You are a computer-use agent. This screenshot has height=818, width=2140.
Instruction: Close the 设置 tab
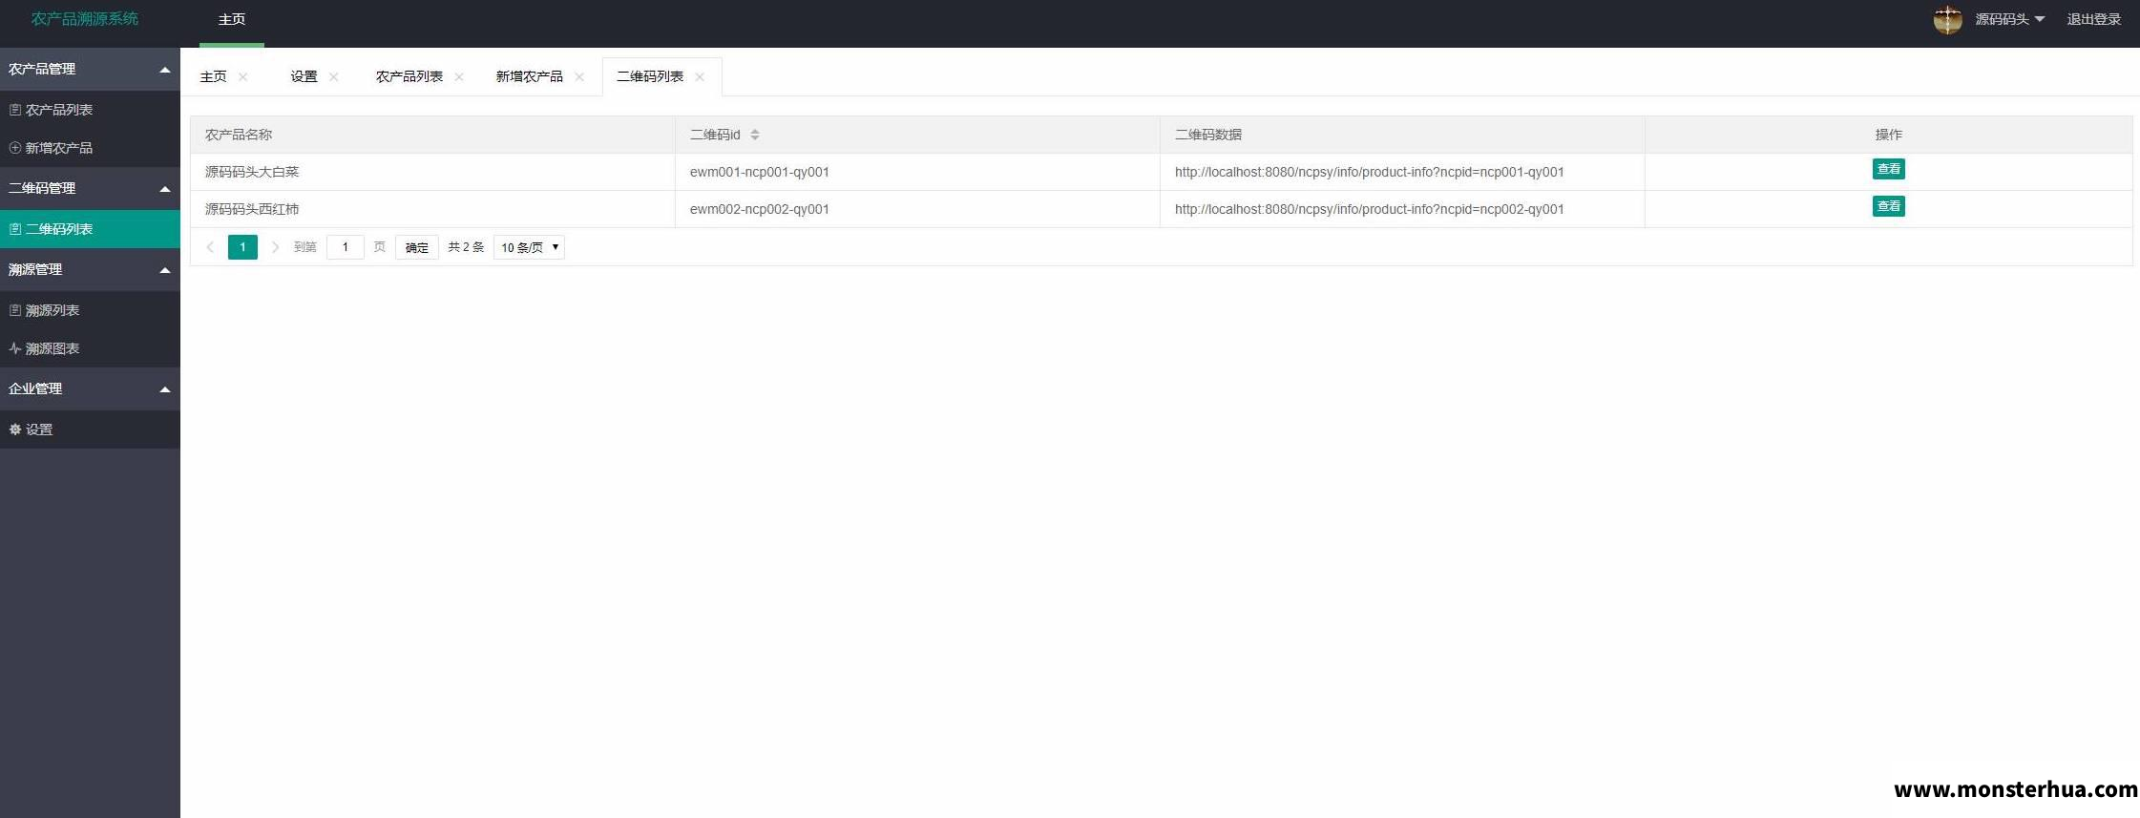click(334, 77)
